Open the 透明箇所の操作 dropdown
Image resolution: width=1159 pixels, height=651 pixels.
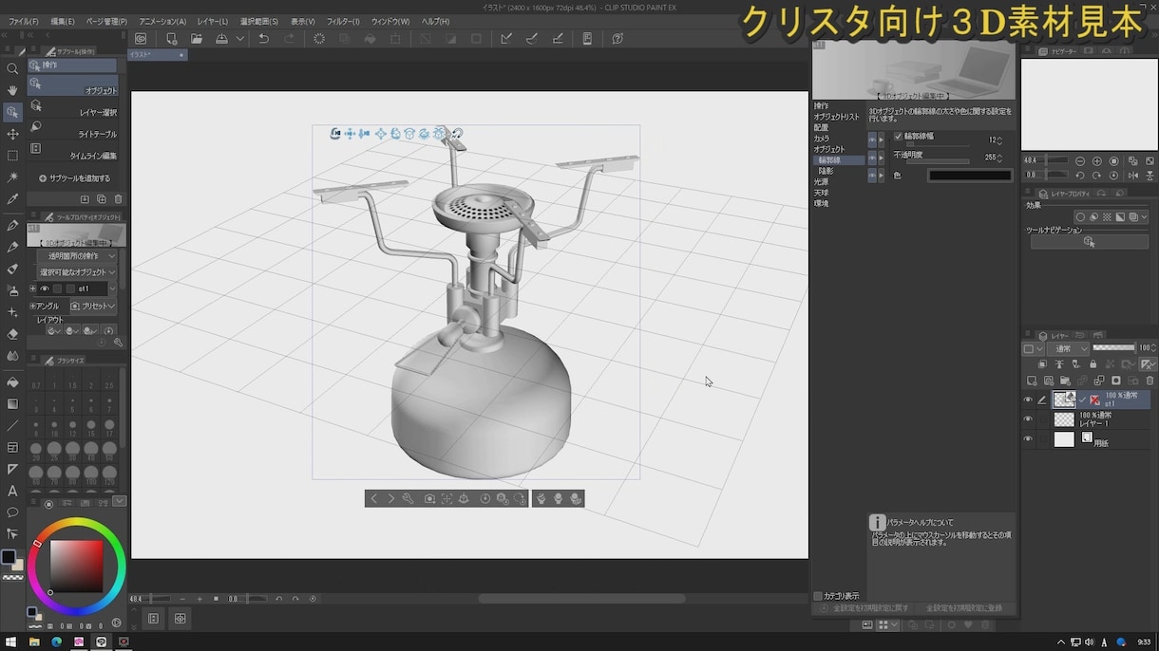[x=77, y=256]
